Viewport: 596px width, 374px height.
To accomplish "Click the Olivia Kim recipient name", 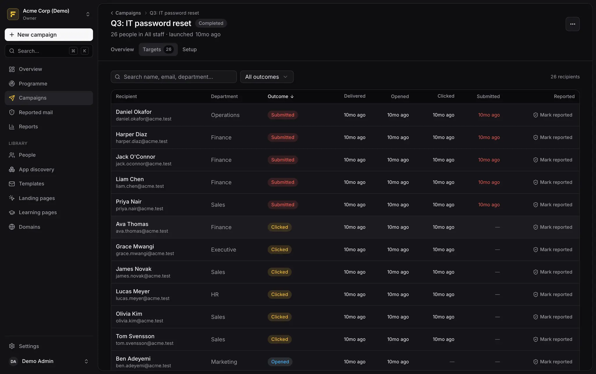I will tap(129, 314).
